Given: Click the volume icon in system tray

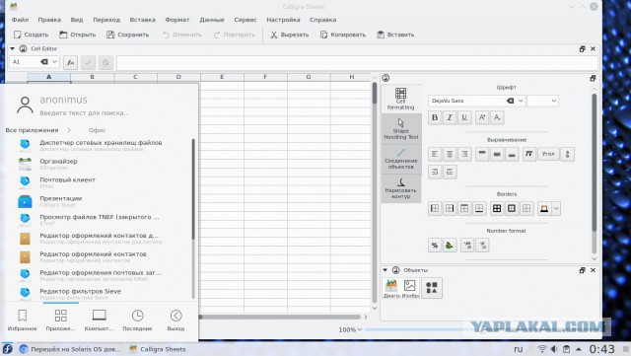Looking at the screenshot, I should (x=554, y=349).
